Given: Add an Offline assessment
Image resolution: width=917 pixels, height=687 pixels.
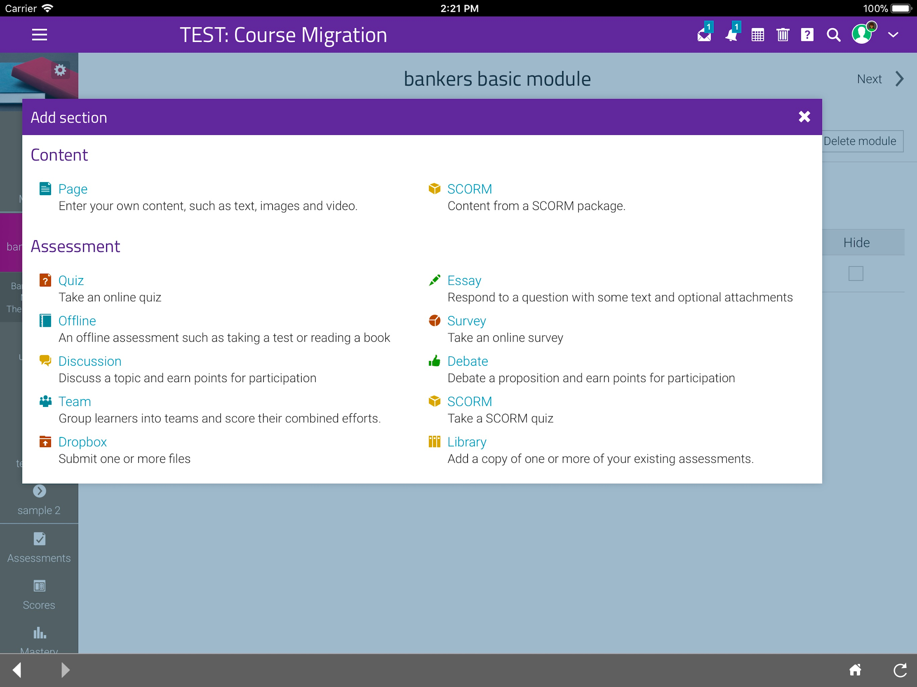Looking at the screenshot, I should [x=77, y=321].
